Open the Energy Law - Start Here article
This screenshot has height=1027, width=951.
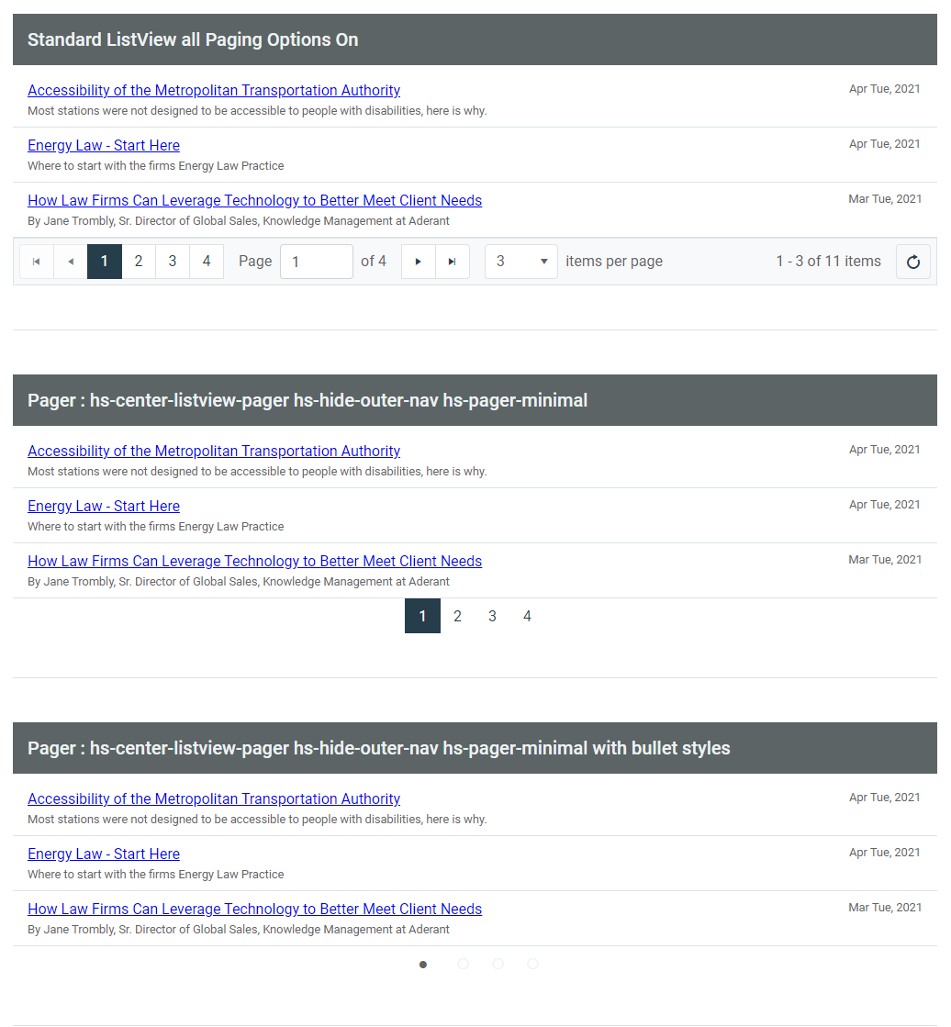pyautogui.click(x=103, y=145)
